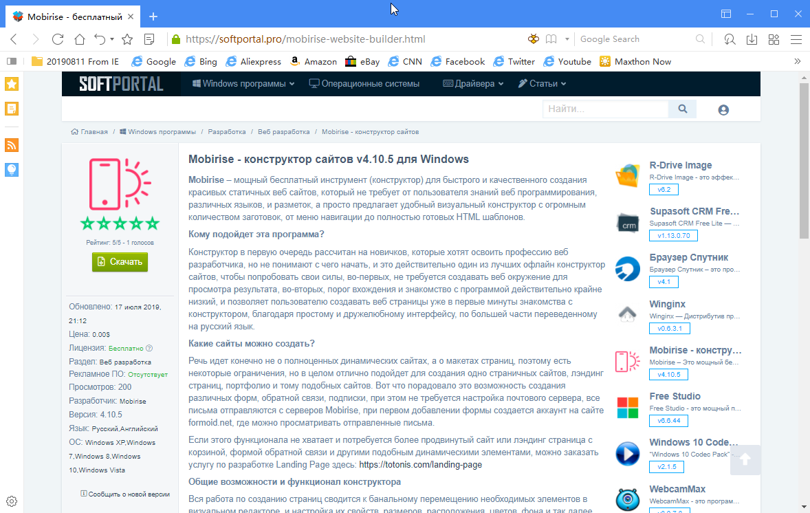Click the license help question mark icon
The height and width of the screenshot is (513, 810).
(149, 348)
